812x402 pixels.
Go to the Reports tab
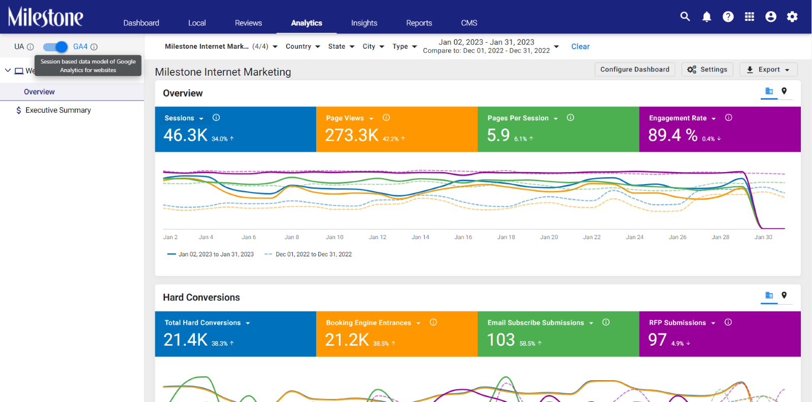click(x=419, y=23)
